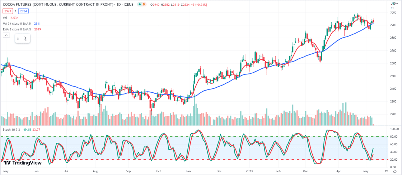
Task: Click the 60.00 Stoch scale label
Action: pyautogui.click(x=394, y=144)
